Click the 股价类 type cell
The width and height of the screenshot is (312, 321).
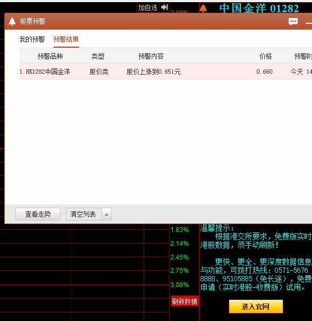coord(99,72)
